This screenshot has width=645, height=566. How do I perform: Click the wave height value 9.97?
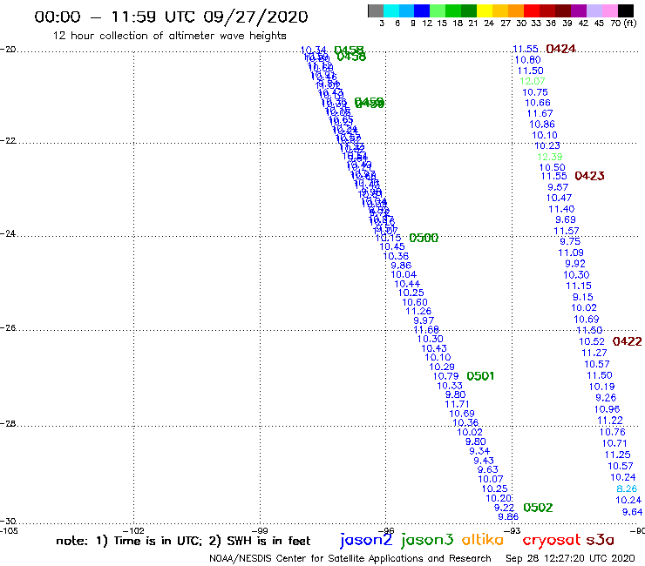pos(424,320)
